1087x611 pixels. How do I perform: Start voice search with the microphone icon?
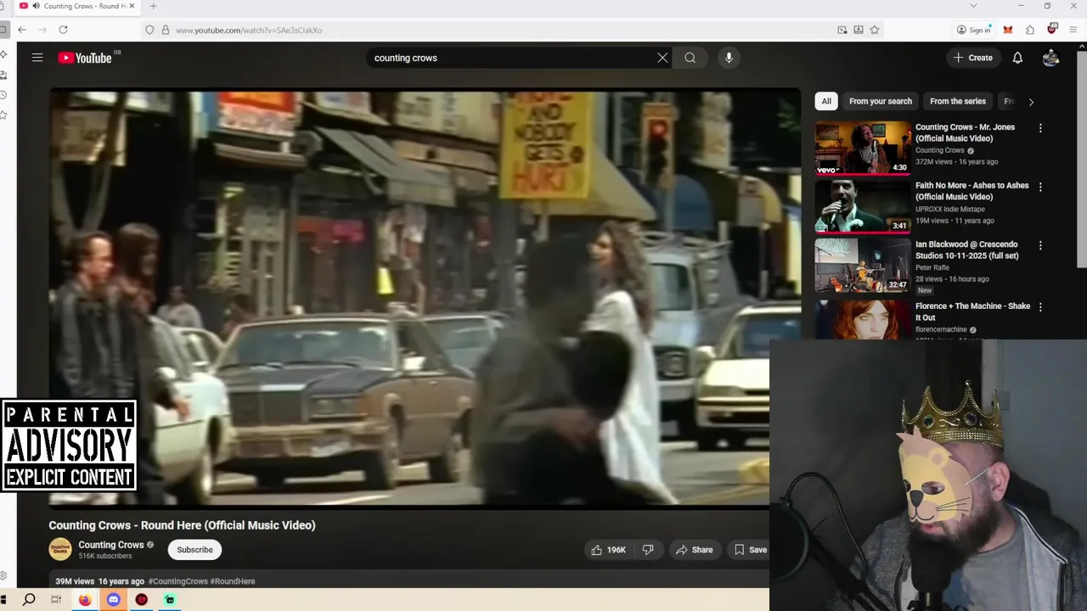(x=729, y=58)
